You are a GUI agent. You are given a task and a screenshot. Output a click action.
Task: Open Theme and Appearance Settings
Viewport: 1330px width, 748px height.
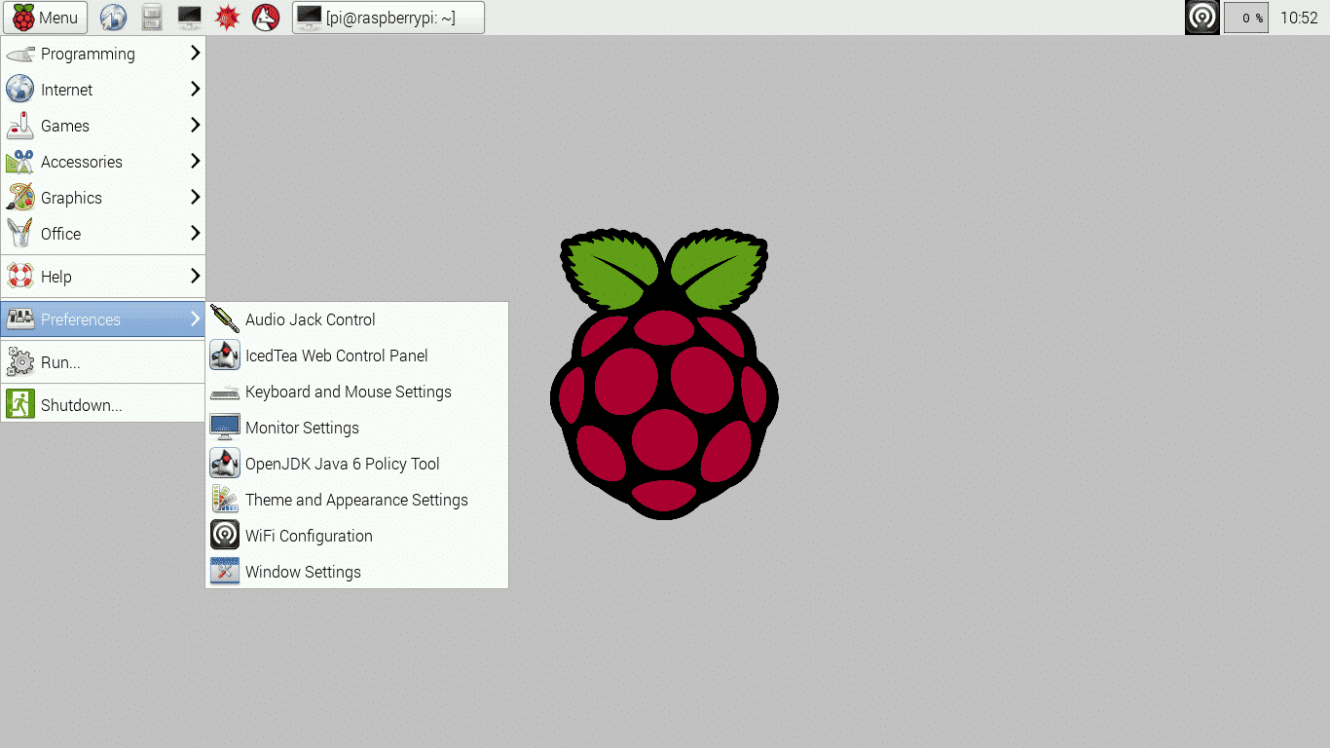click(x=357, y=500)
